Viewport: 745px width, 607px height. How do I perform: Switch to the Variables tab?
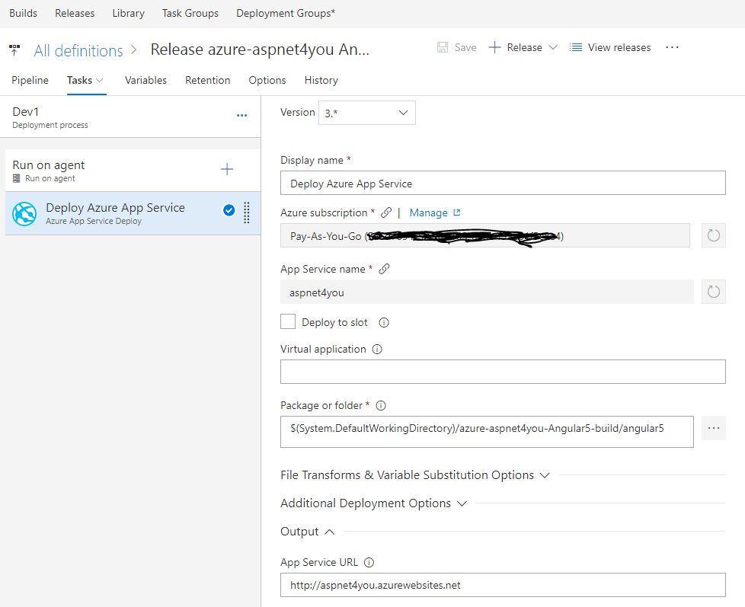tap(145, 80)
